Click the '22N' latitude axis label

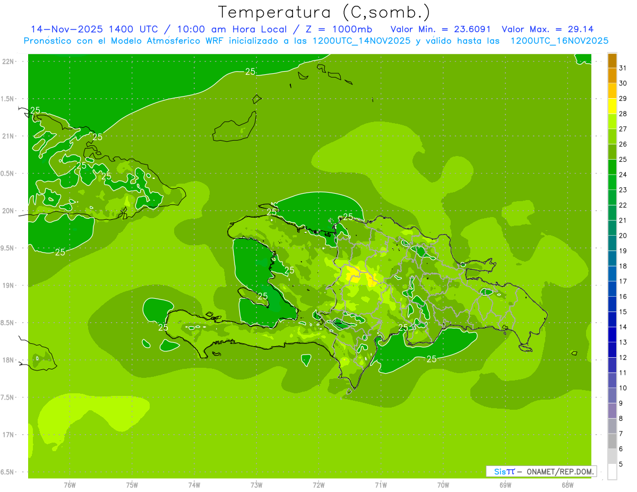pyautogui.click(x=8, y=62)
